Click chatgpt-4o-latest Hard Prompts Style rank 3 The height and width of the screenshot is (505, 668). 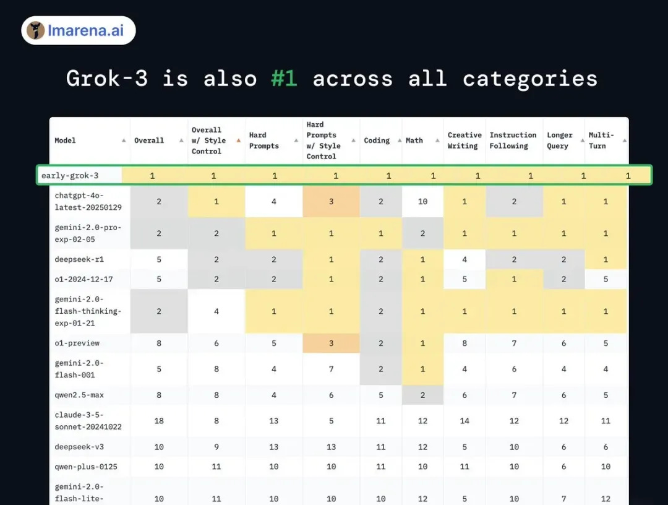[331, 202]
